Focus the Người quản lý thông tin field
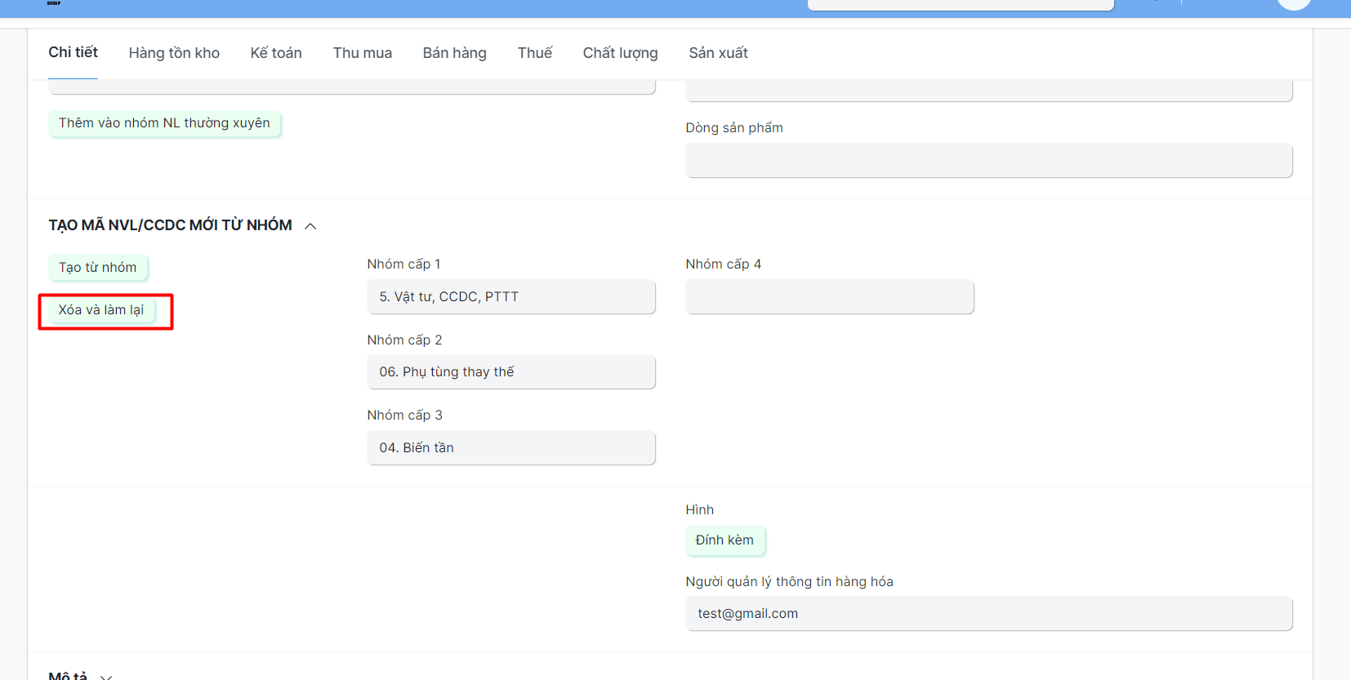 tap(988, 614)
